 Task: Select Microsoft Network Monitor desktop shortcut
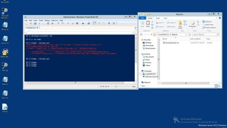pos(5,14)
